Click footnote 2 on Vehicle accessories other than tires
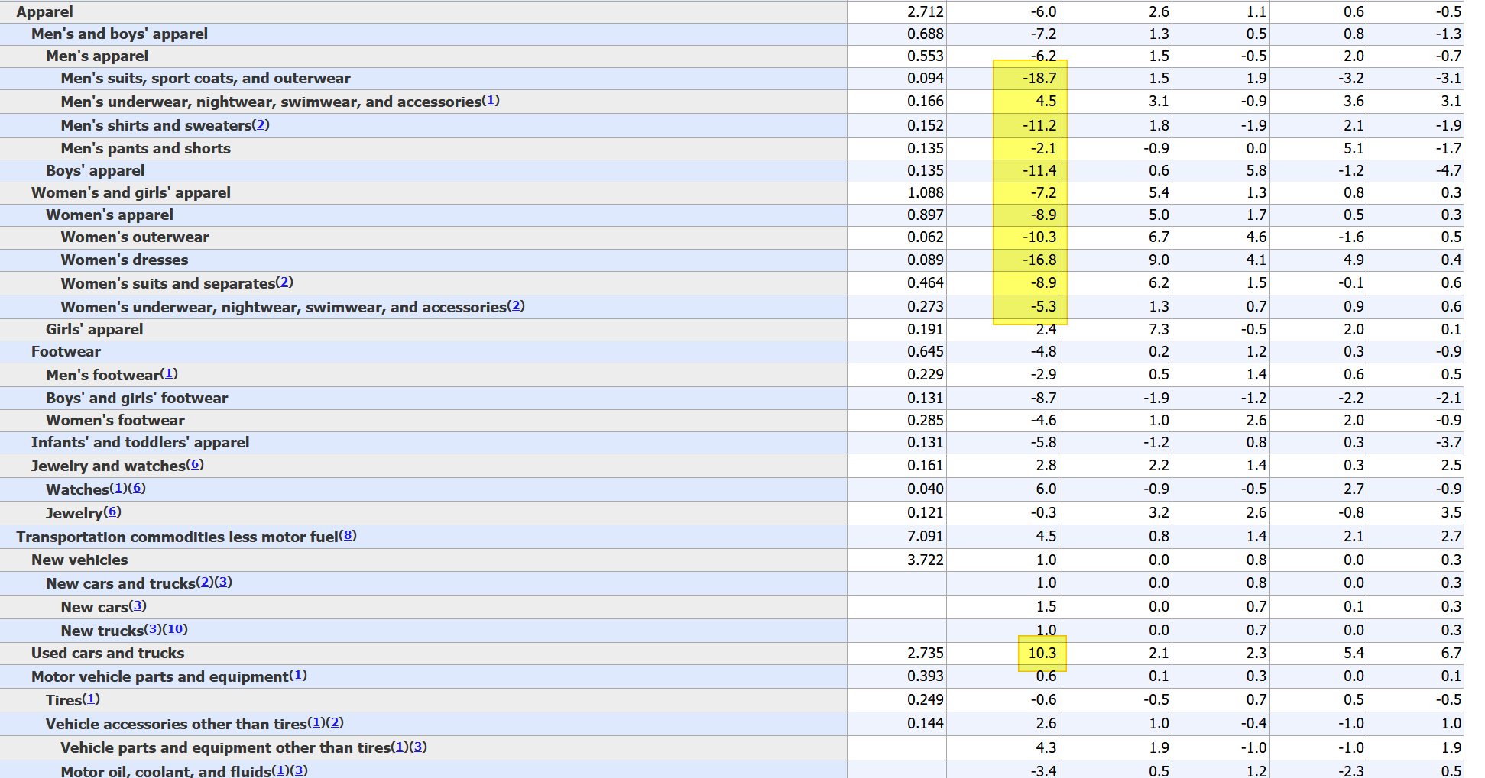 pyautogui.click(x=335, y=723)
